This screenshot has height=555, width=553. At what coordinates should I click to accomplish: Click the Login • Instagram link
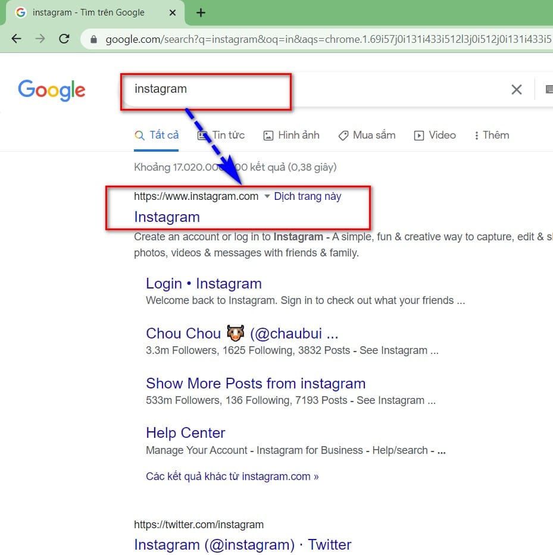[204, 284]
